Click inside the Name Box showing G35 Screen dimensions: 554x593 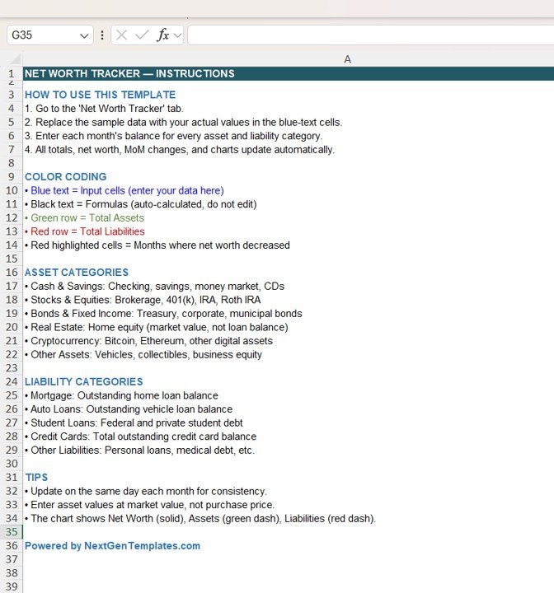[x=43, y=35]
